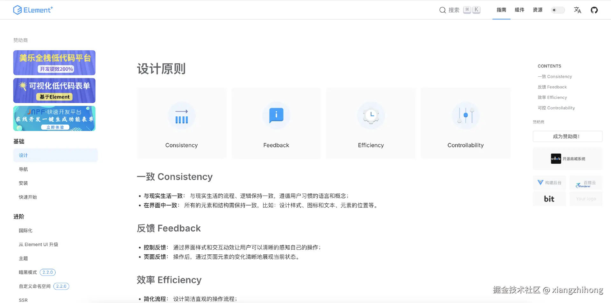Screen dimensions: 611x303
Task: Jump to 可控 Controllability in contents
Action: [556, 108]
